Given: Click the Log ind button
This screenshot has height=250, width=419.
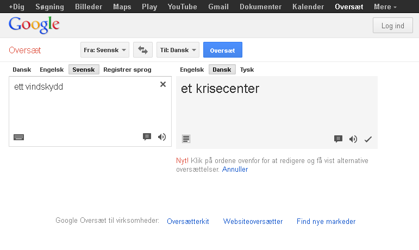Looking at the screenshot, I should tap(392, 26).
